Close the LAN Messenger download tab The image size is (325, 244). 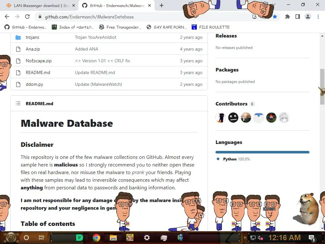point(74,6)
